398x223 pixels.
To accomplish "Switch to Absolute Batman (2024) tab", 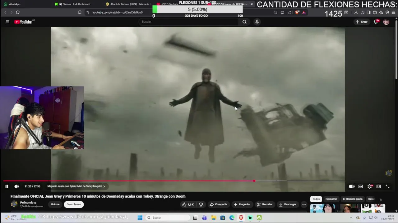I will tap(128, 4).
